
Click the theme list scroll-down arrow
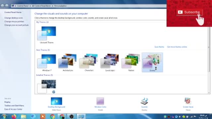[x=209, y=93]
